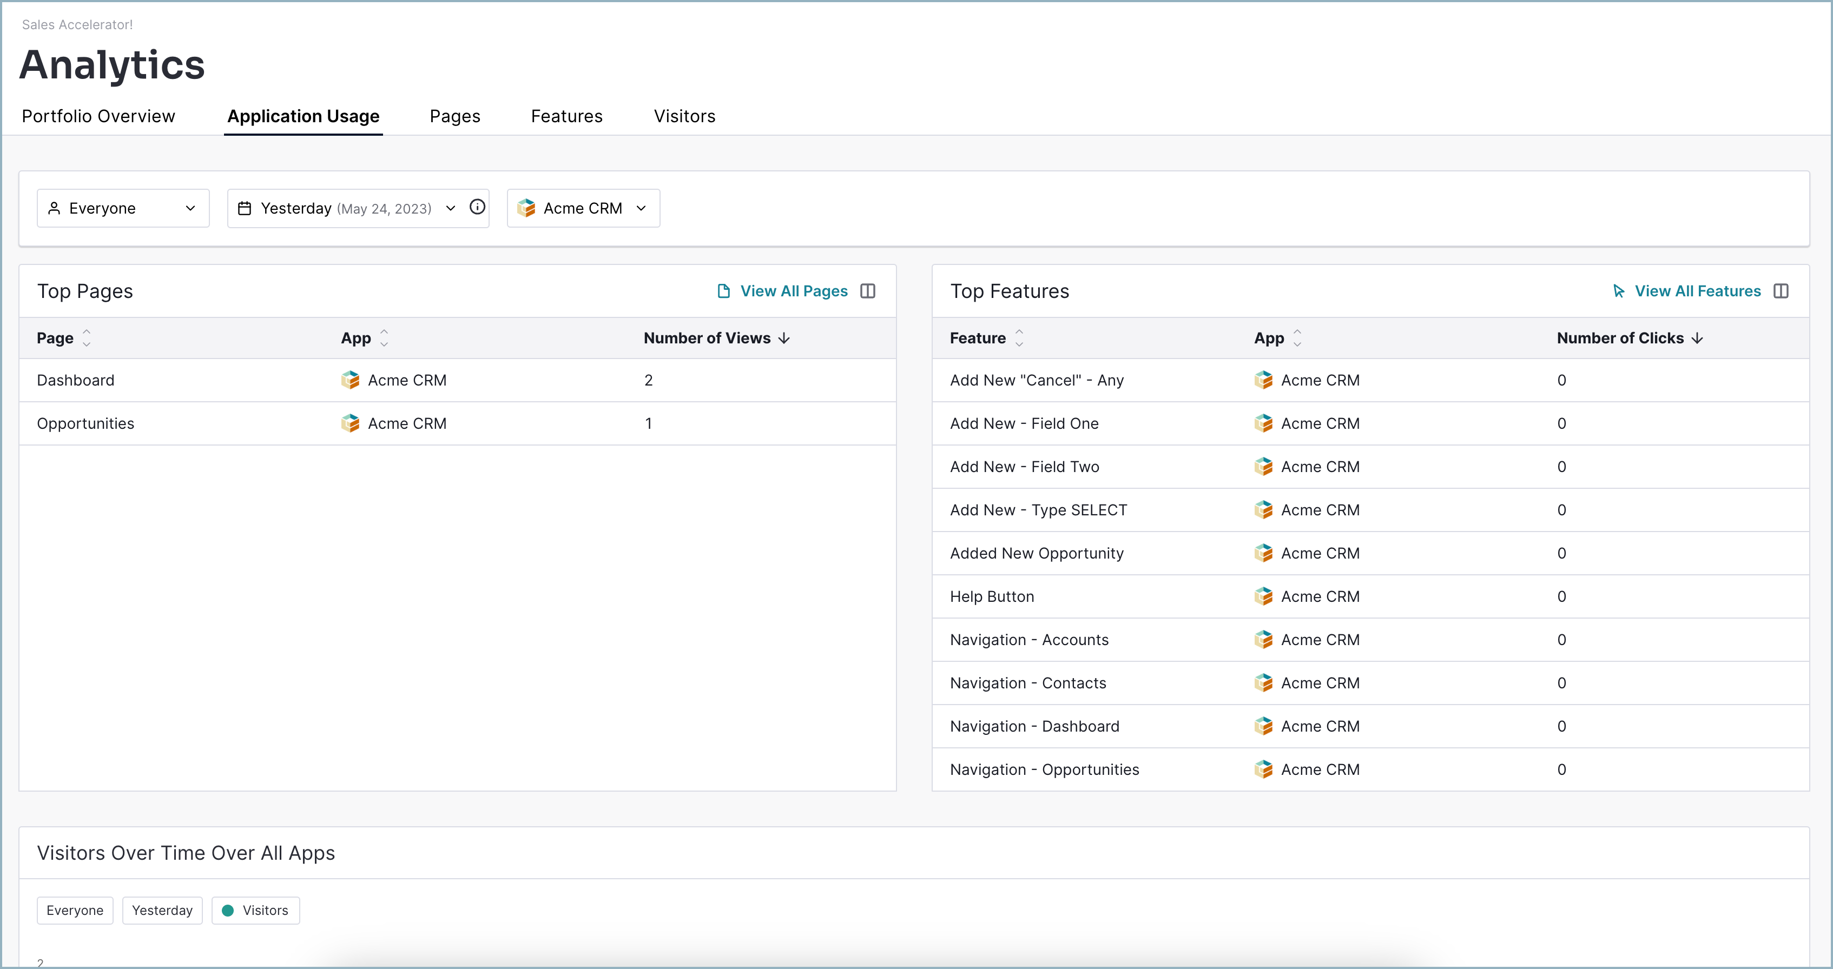Screen dimensions: 1833x969
Task: Switch to the Pages tab
Action: (454, 116)
